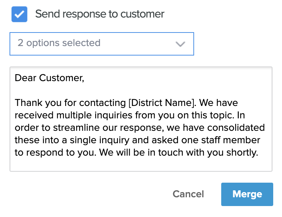
Task: Click the white checkmark in the blue box
Action: 19,15
